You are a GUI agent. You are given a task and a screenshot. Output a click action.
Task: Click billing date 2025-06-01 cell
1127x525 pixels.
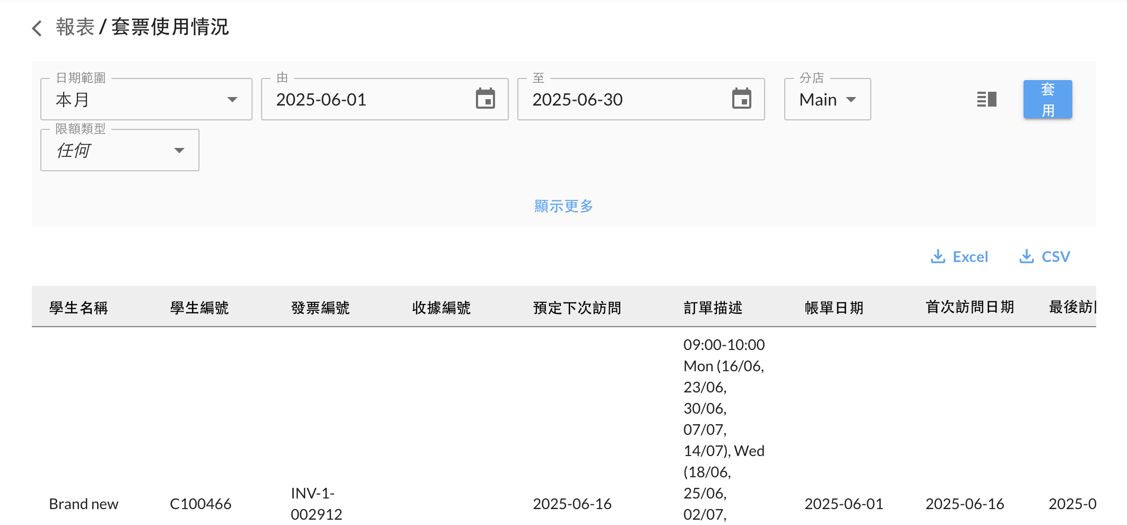[x=844, y=504]
